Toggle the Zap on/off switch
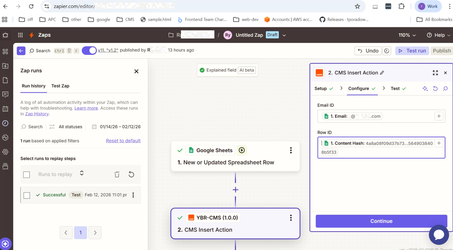 click(x=89, y=51)
